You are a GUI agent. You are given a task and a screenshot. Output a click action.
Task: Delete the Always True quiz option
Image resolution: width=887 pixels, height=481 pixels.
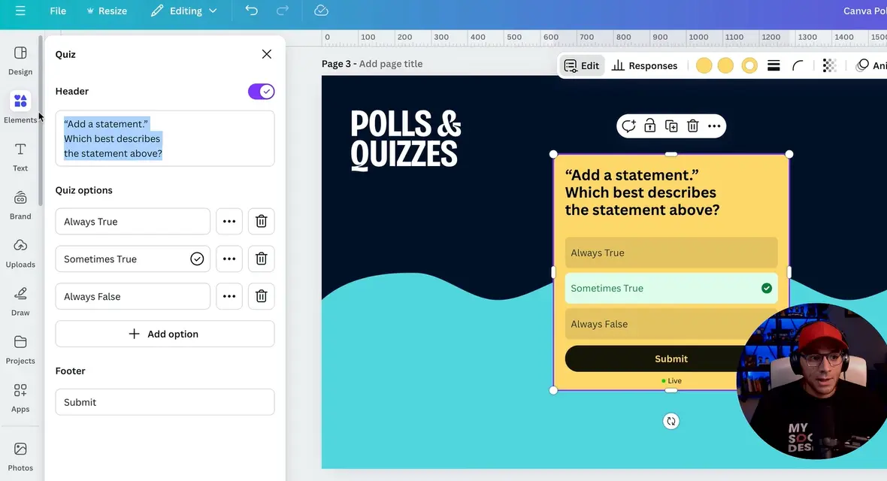pyautogui.click(x=261, y=222)
